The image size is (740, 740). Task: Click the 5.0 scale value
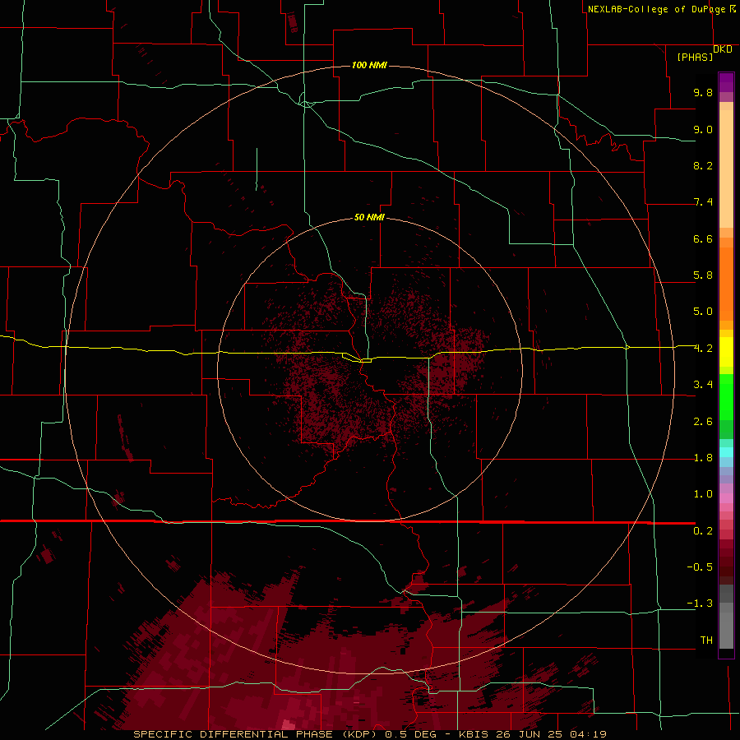pos(703,312)
